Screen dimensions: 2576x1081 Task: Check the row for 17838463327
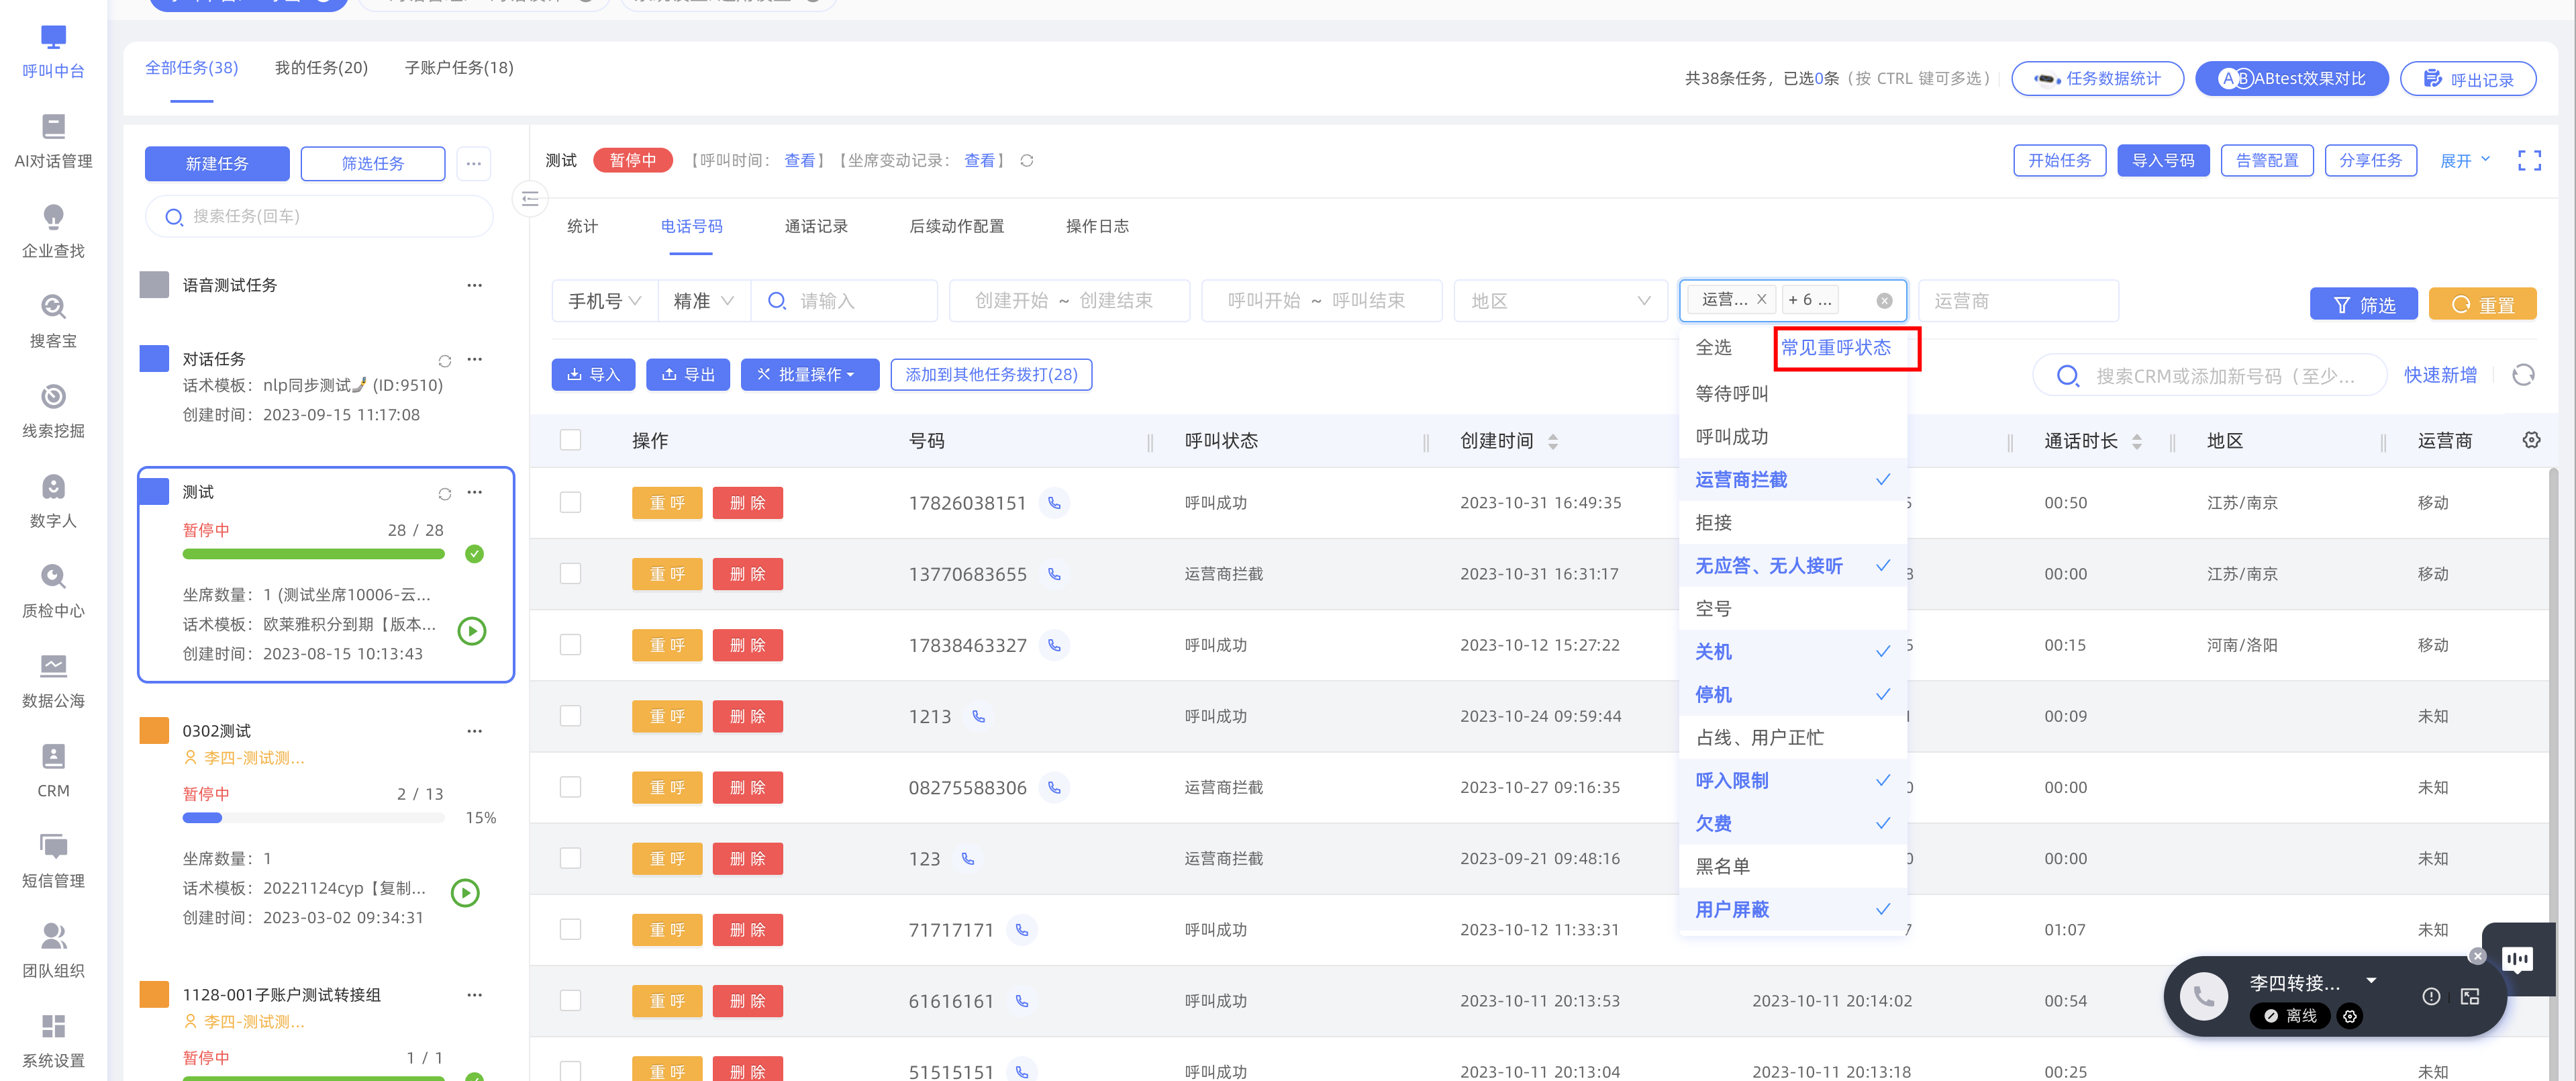tap(570, 645)
